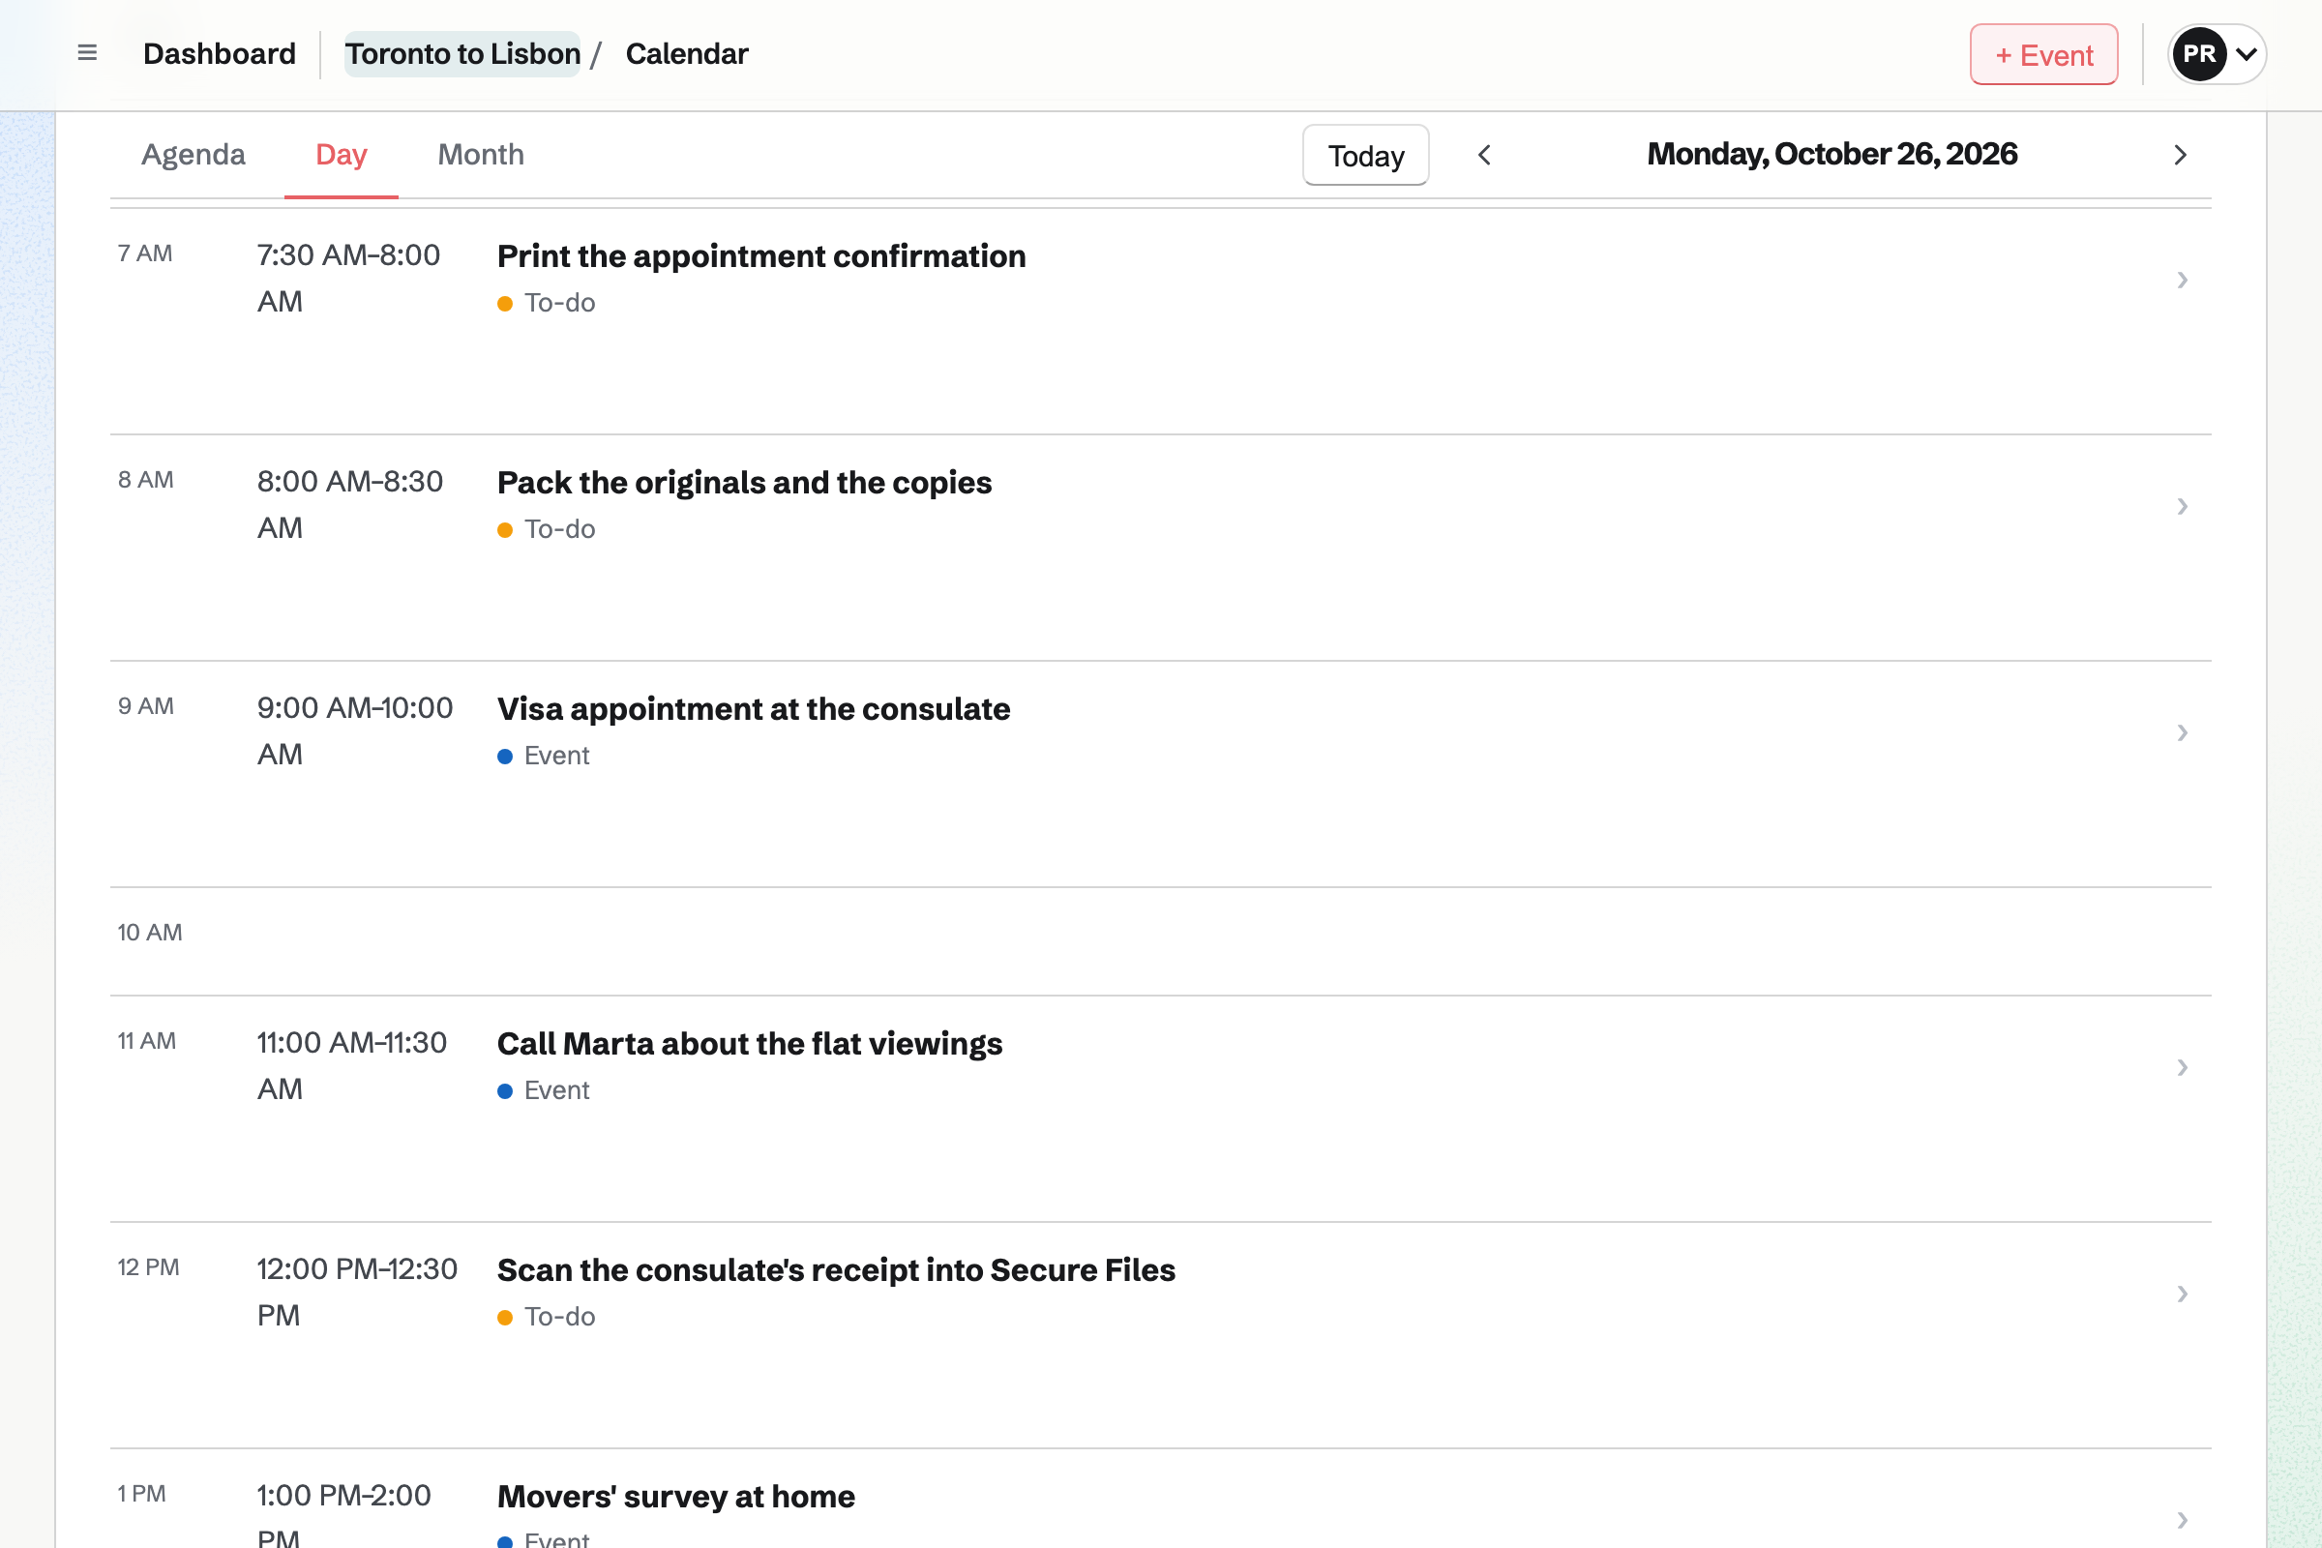The width and height of the screenshot is (2322, 1548).
Task: Click the date heading Monday, October 26, 2026
Action: [1832, 154]
